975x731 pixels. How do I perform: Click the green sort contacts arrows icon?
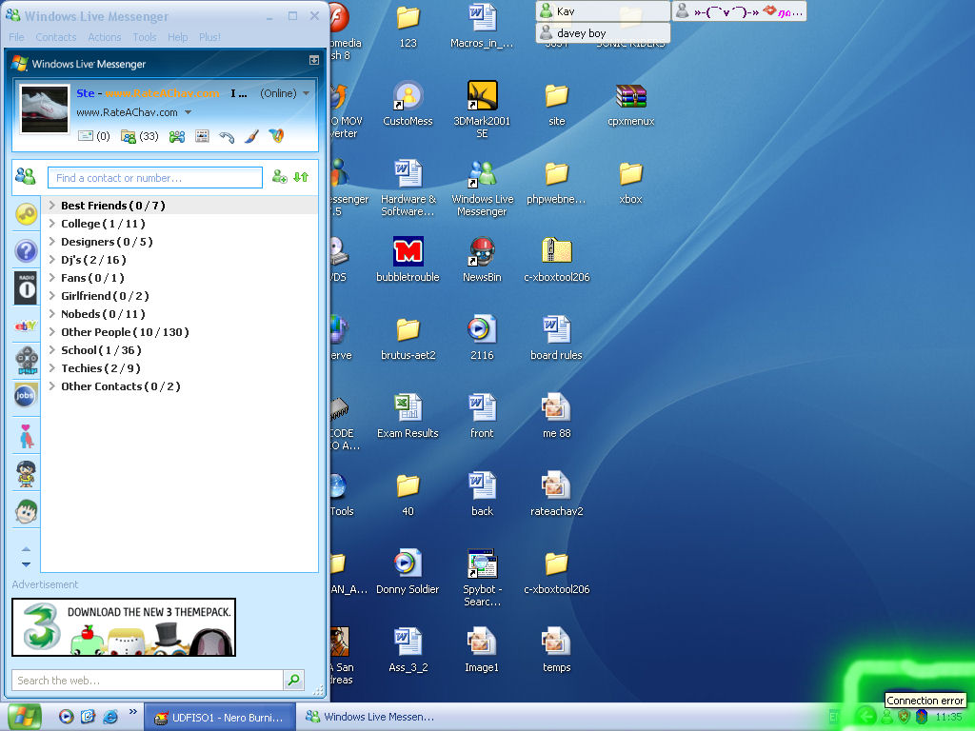[301, 177]
